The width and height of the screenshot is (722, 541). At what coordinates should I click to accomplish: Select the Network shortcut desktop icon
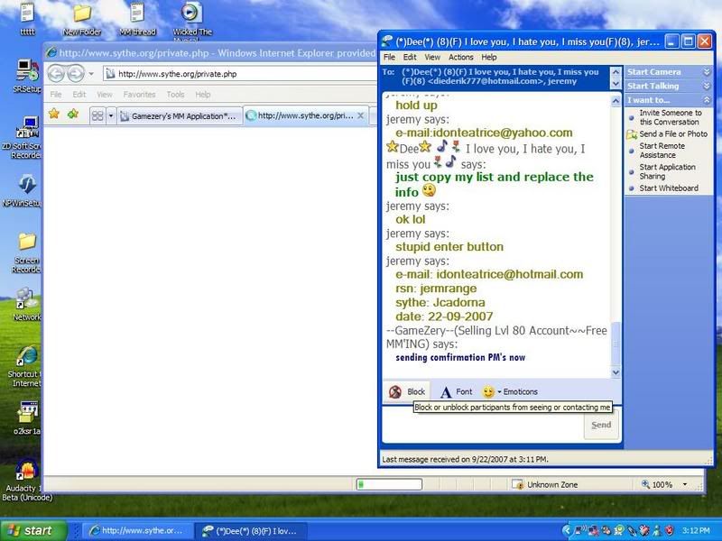pos(27,304)
